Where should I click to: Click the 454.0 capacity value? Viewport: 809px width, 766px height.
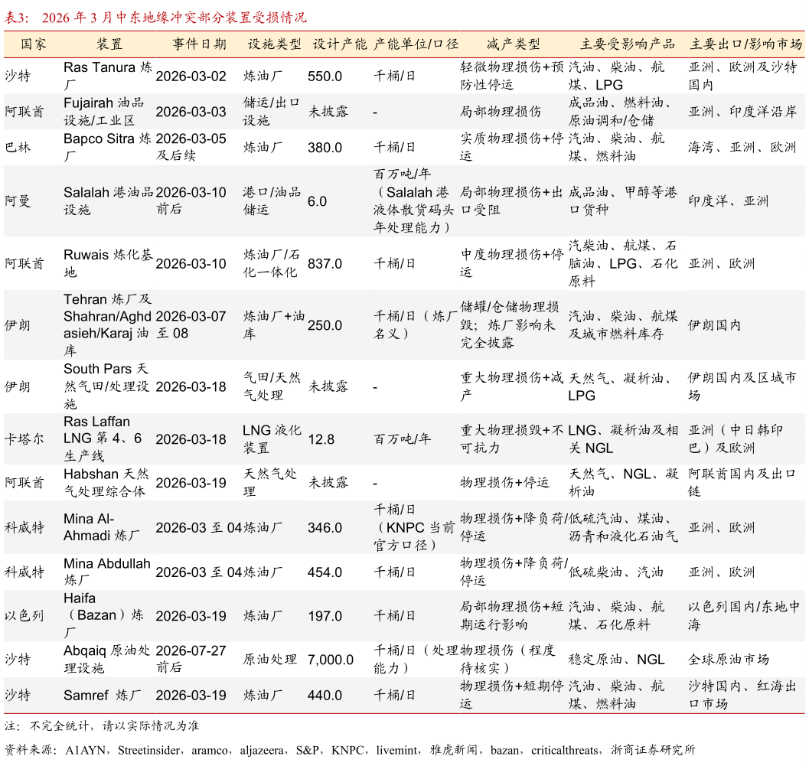pyautogui.click(x=325, y=572)
